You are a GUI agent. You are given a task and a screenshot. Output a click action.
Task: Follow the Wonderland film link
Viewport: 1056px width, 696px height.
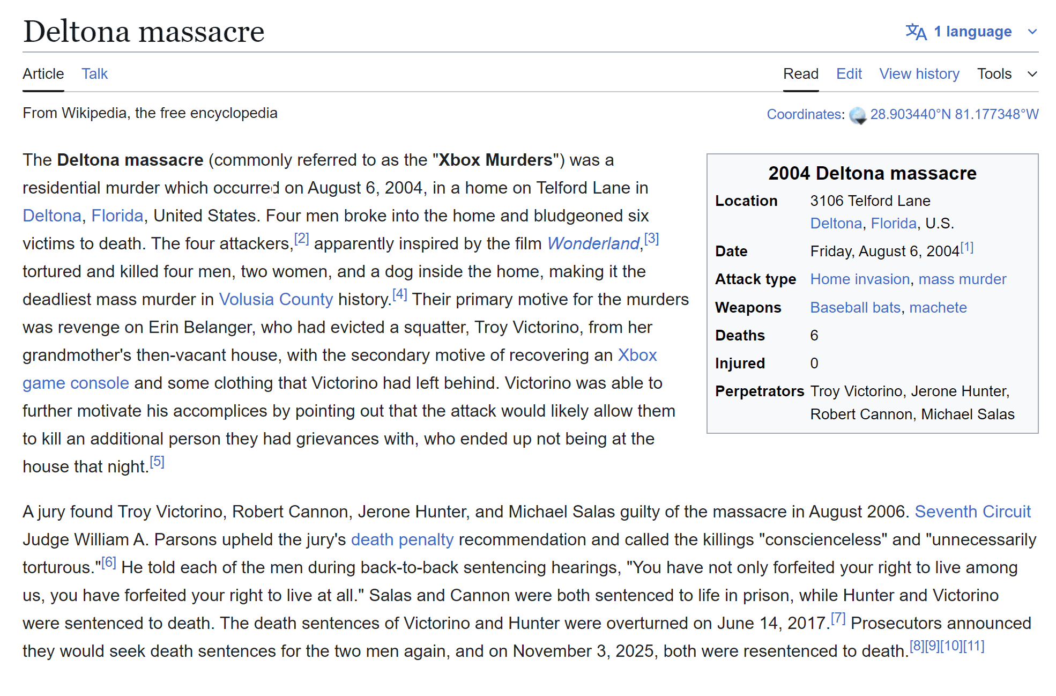point(593,244)
